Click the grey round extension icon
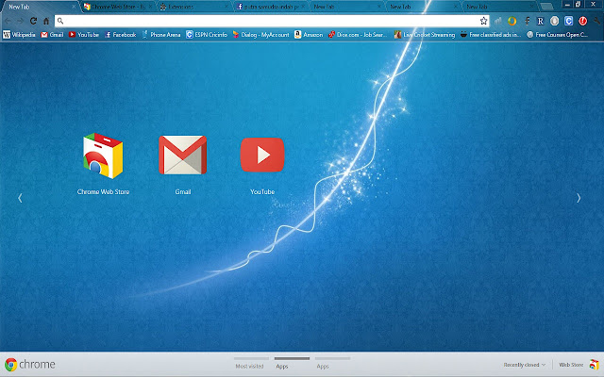Viewport: 604px width, 377px height. click(554, 21)
